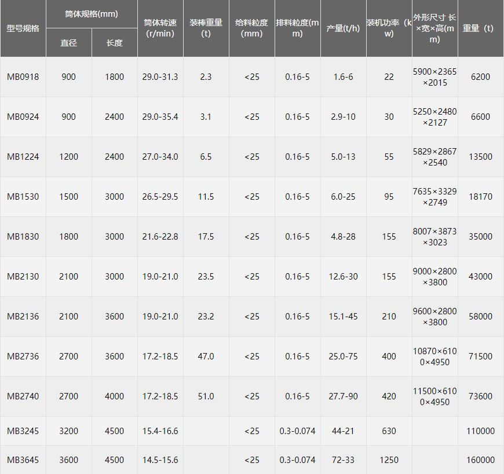
Task: Select the 直径 sub-header cell
Action: pyautogui.click(x=69, y=43)
